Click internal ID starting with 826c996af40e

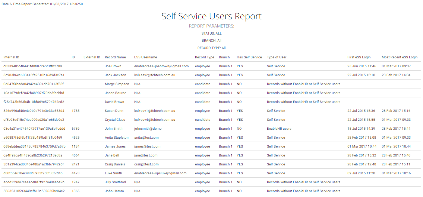pyautogui.click(x=34, y=111)
